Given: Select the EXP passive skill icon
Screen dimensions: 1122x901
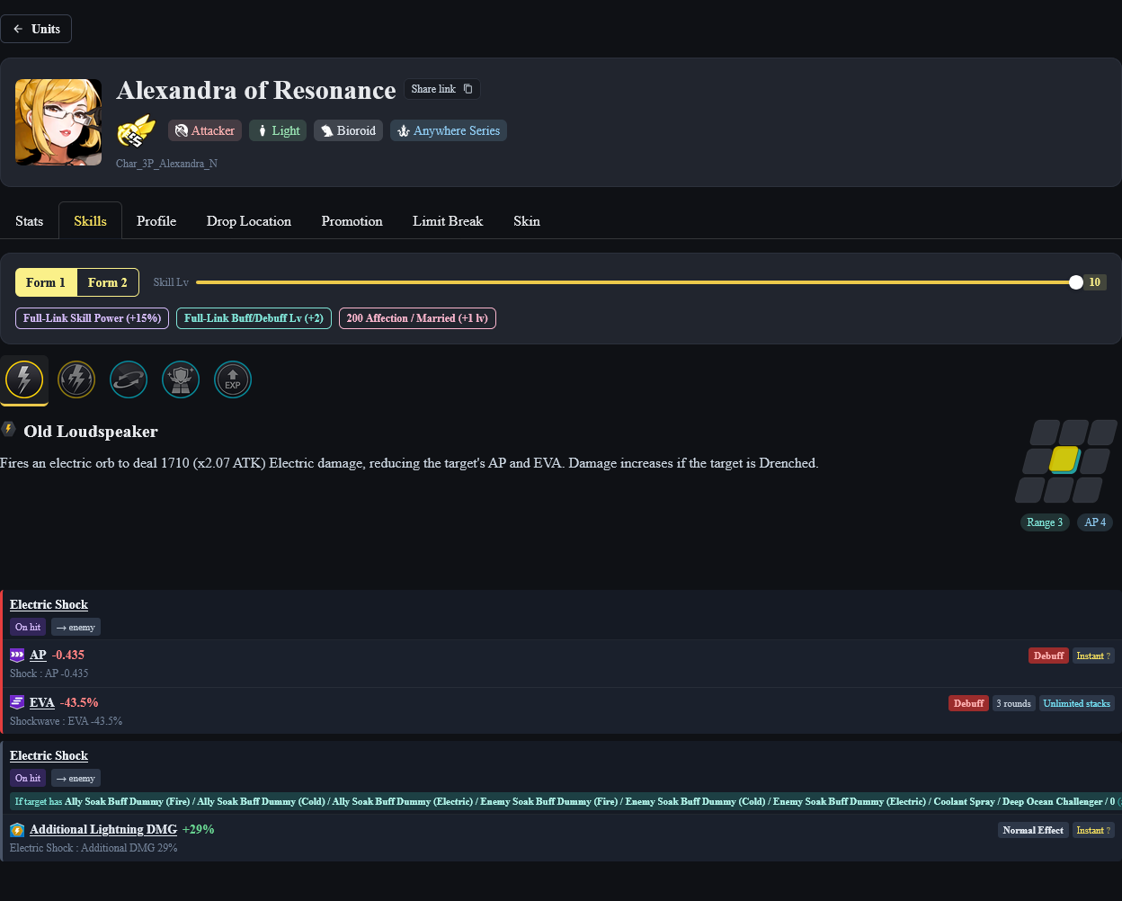Looking at the screenshot, I should pos(233,379).
